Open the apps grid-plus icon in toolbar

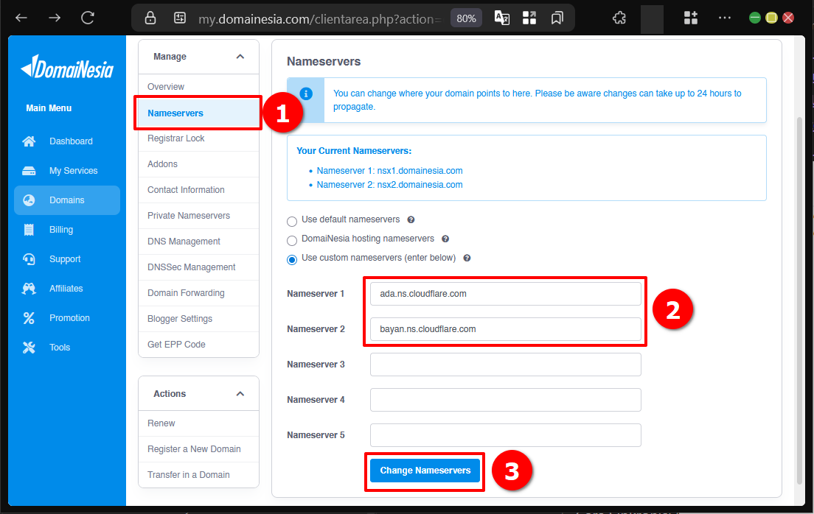(691, 18)
